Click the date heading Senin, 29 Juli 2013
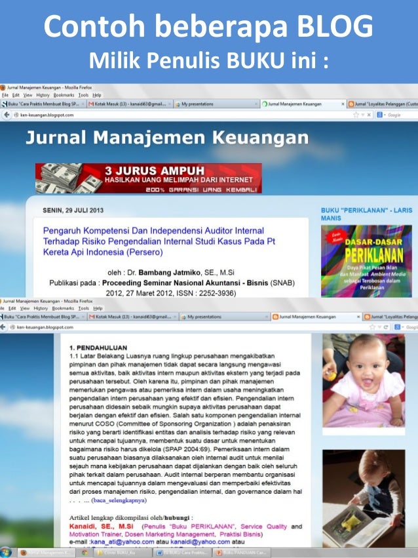This screenshot has height=558, width=418. [73, 210]
